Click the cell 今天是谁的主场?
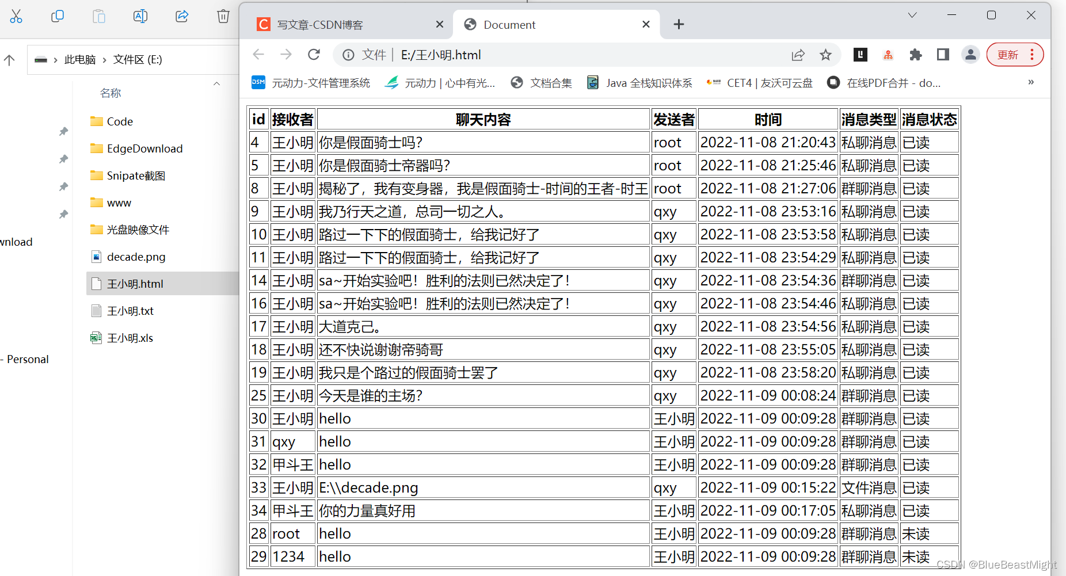Image resolution: width=1066 pixels, height=576 pixels. (x=483, y=395)
